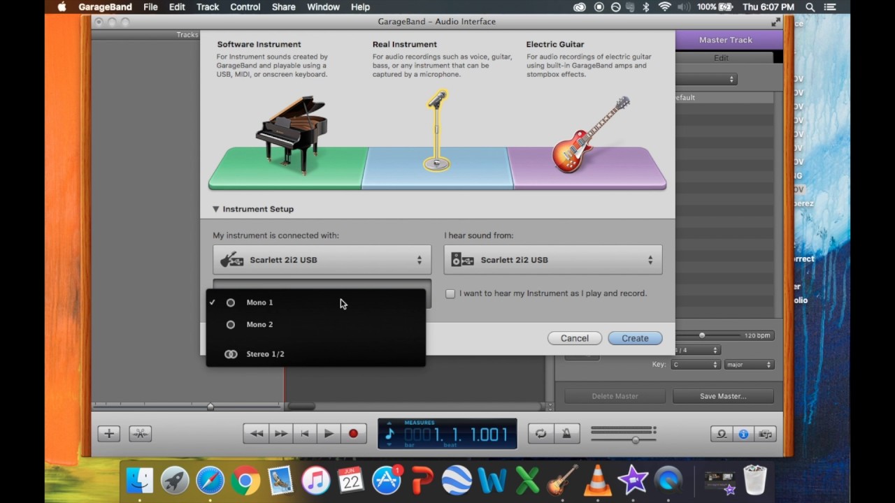Enable hearing my instrument as I play
This screenshot has height=503, width=895.
pos(450,293)
